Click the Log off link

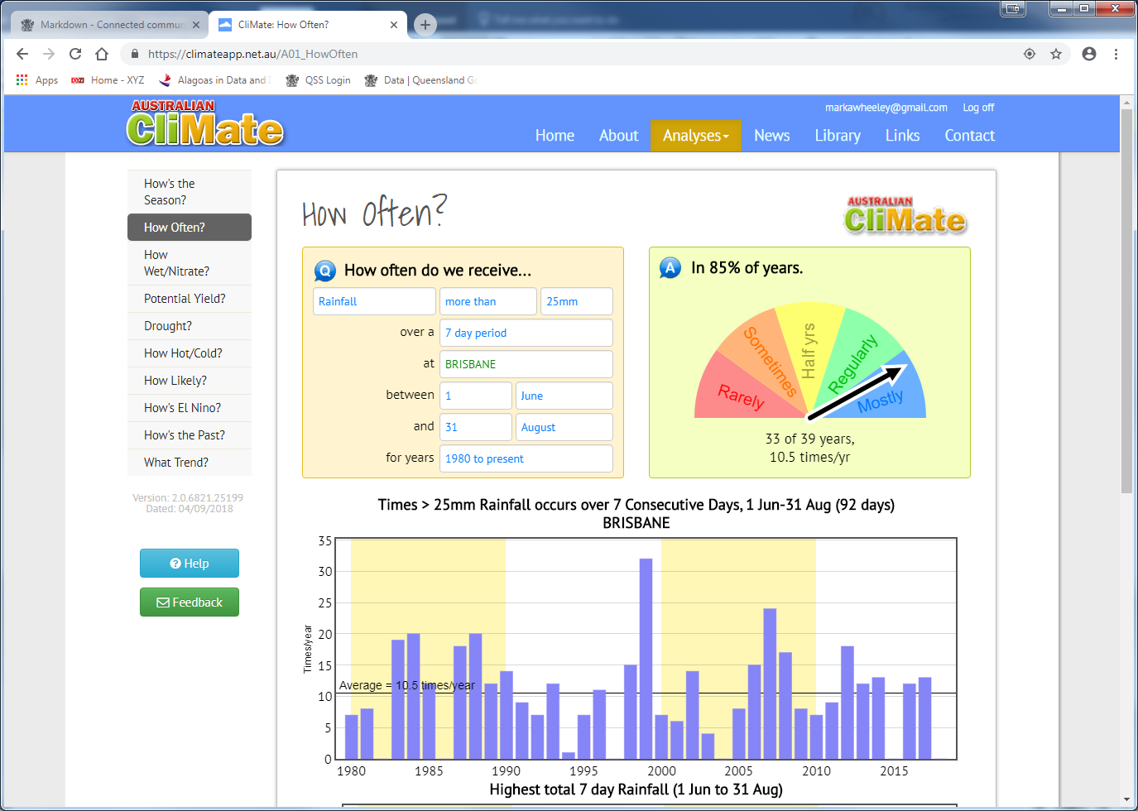click(977, 108)
